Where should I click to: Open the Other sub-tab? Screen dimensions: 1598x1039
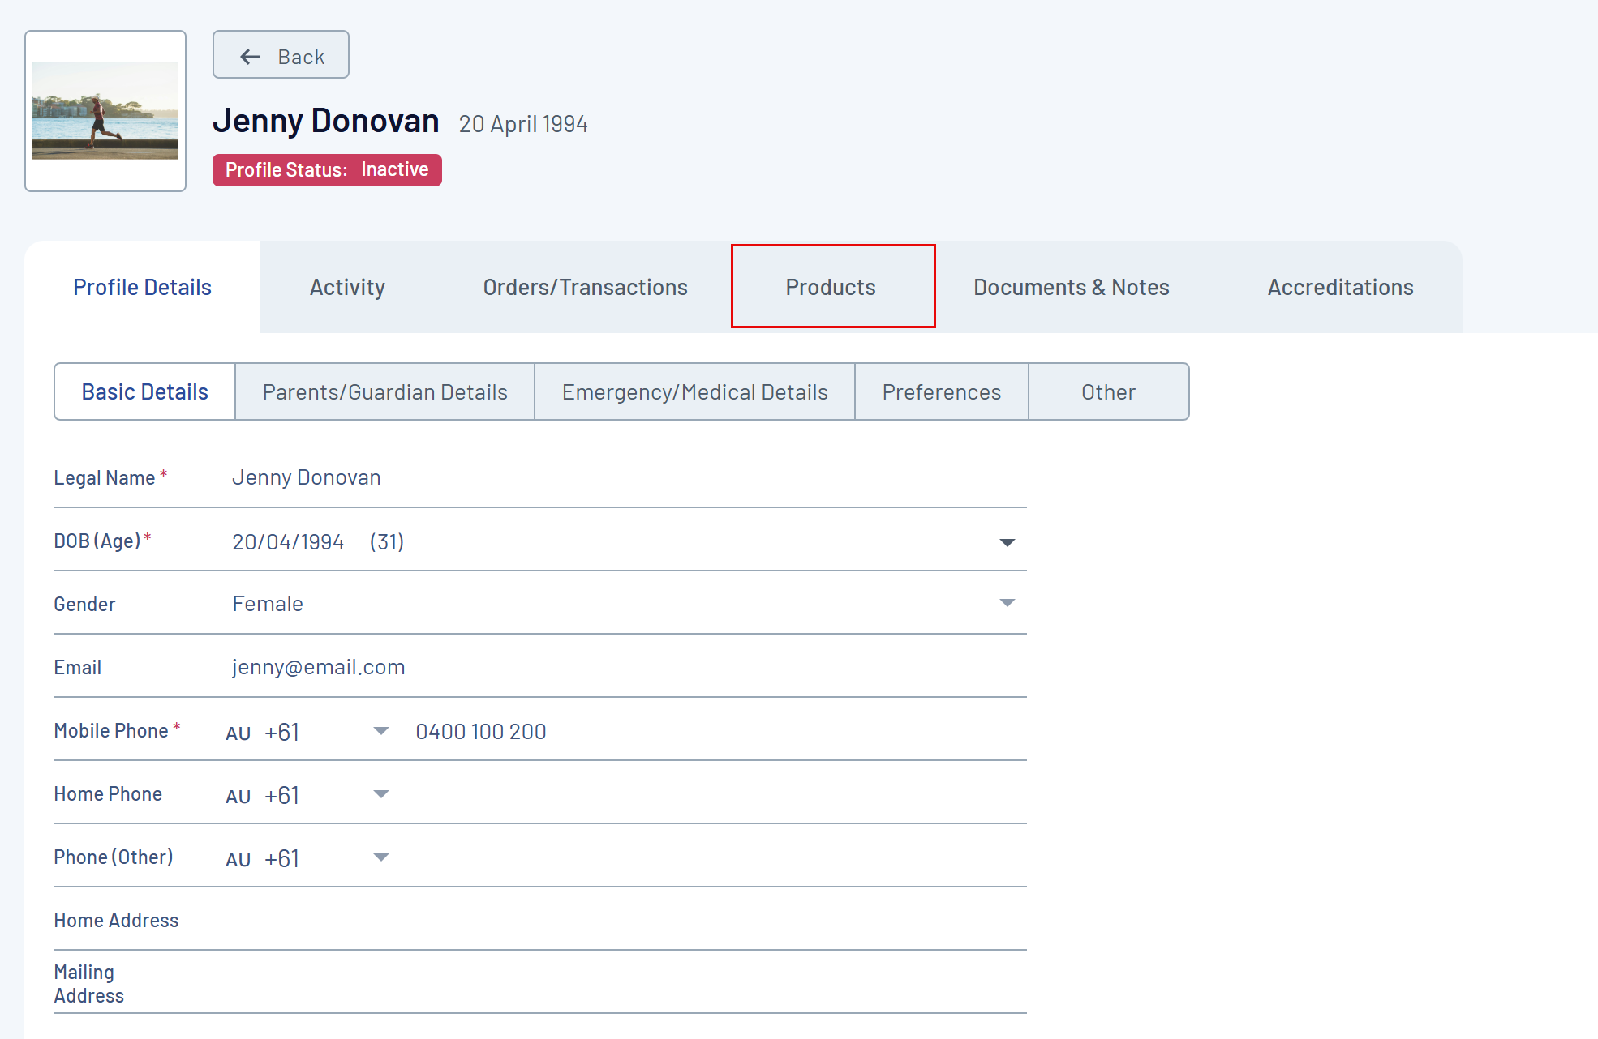[x=1108, y=392]
